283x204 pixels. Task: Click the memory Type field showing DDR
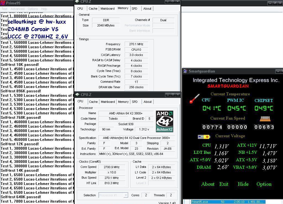pos(106,20)
